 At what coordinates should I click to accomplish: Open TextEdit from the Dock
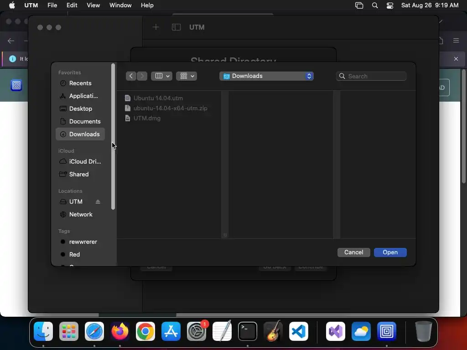pyautogui.click(x=222, y=331)
